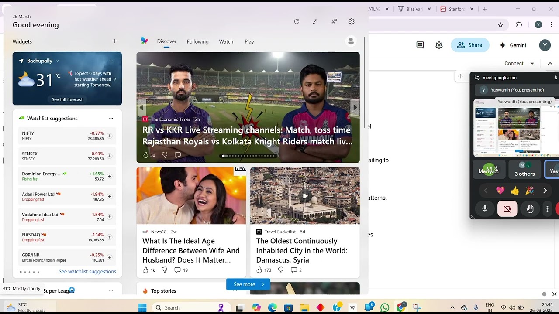Raise hand in Meet popup
Image resolution: width=559 pixels, height=314 pixels.
click(530, 209)
